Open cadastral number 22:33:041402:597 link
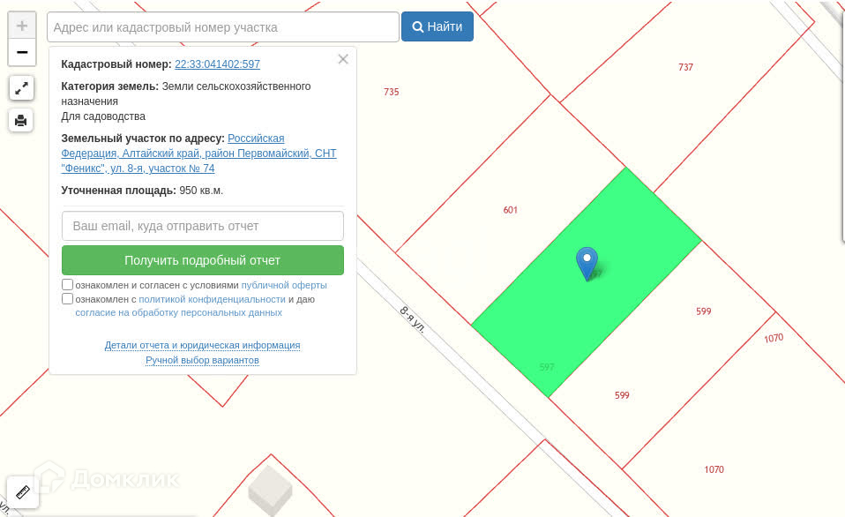Screen dimensions: 845x517 click(217, 64)
